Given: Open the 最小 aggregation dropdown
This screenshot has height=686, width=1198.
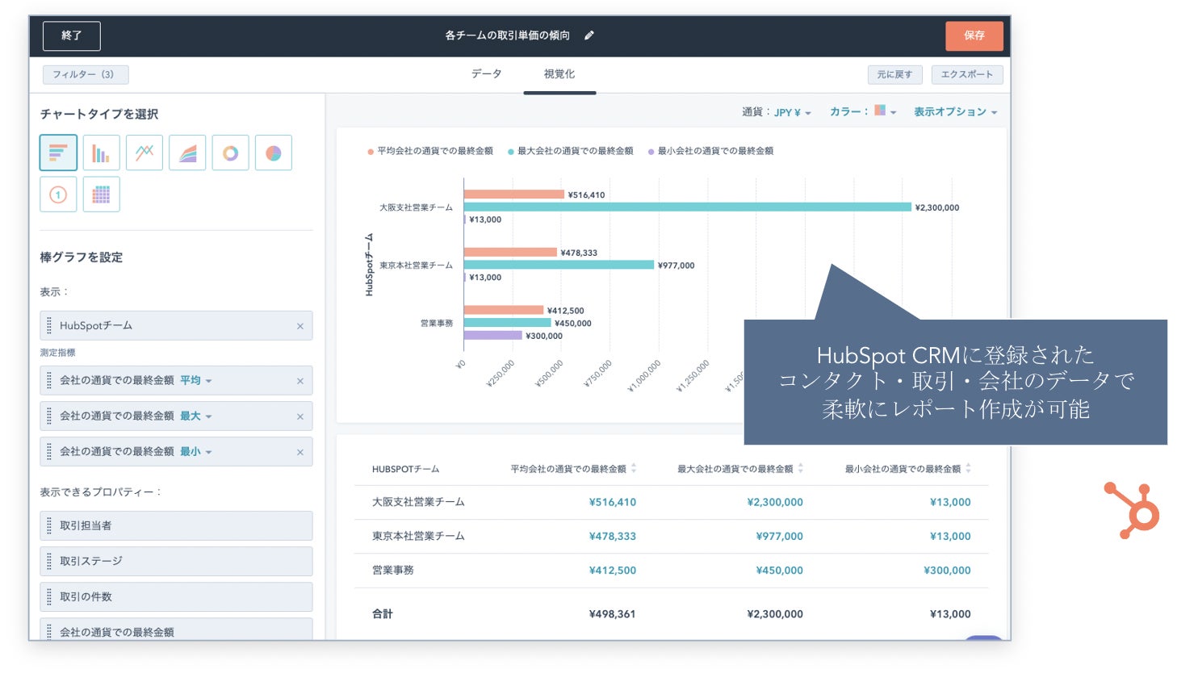Looking at the screenshot, I should tap(196, 452).
